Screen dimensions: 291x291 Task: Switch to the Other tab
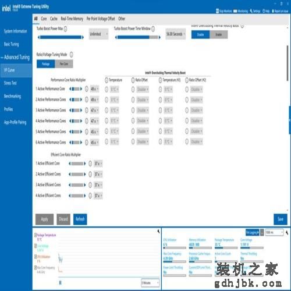click(x=122, y=19)
